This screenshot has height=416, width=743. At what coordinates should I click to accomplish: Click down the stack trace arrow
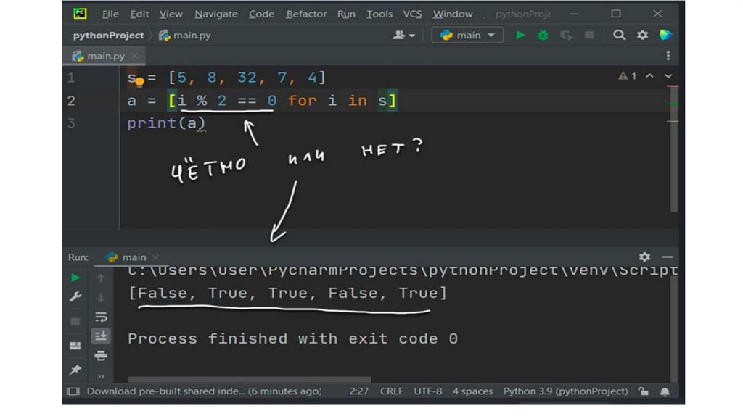pos(101,298)
